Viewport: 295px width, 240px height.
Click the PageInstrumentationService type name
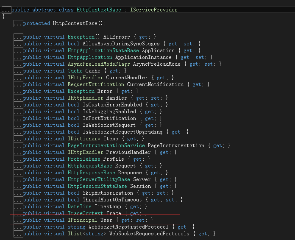tap(106, 145)
